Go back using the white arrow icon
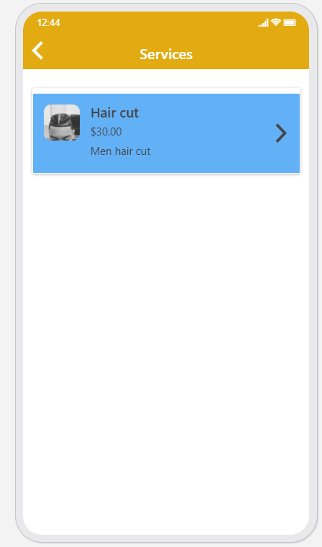 pyautogui.click(x=37, y=50)
